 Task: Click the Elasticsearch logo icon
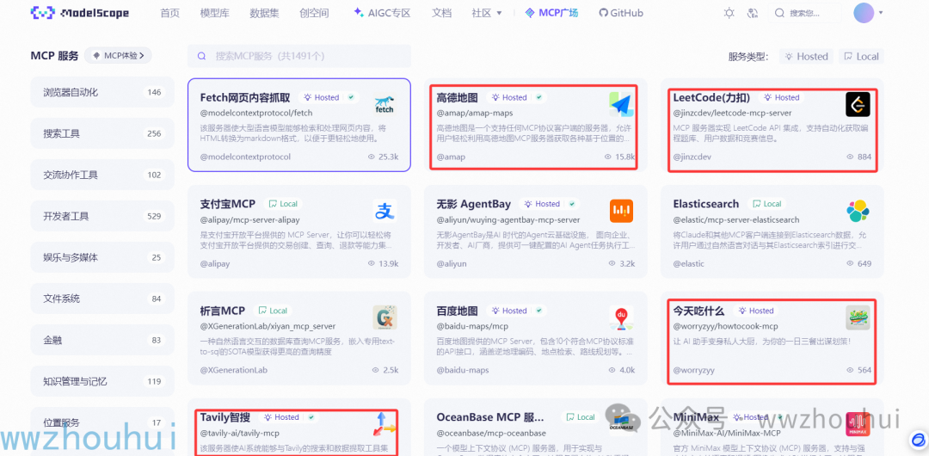pyautogui.click(x=858, y=211)
